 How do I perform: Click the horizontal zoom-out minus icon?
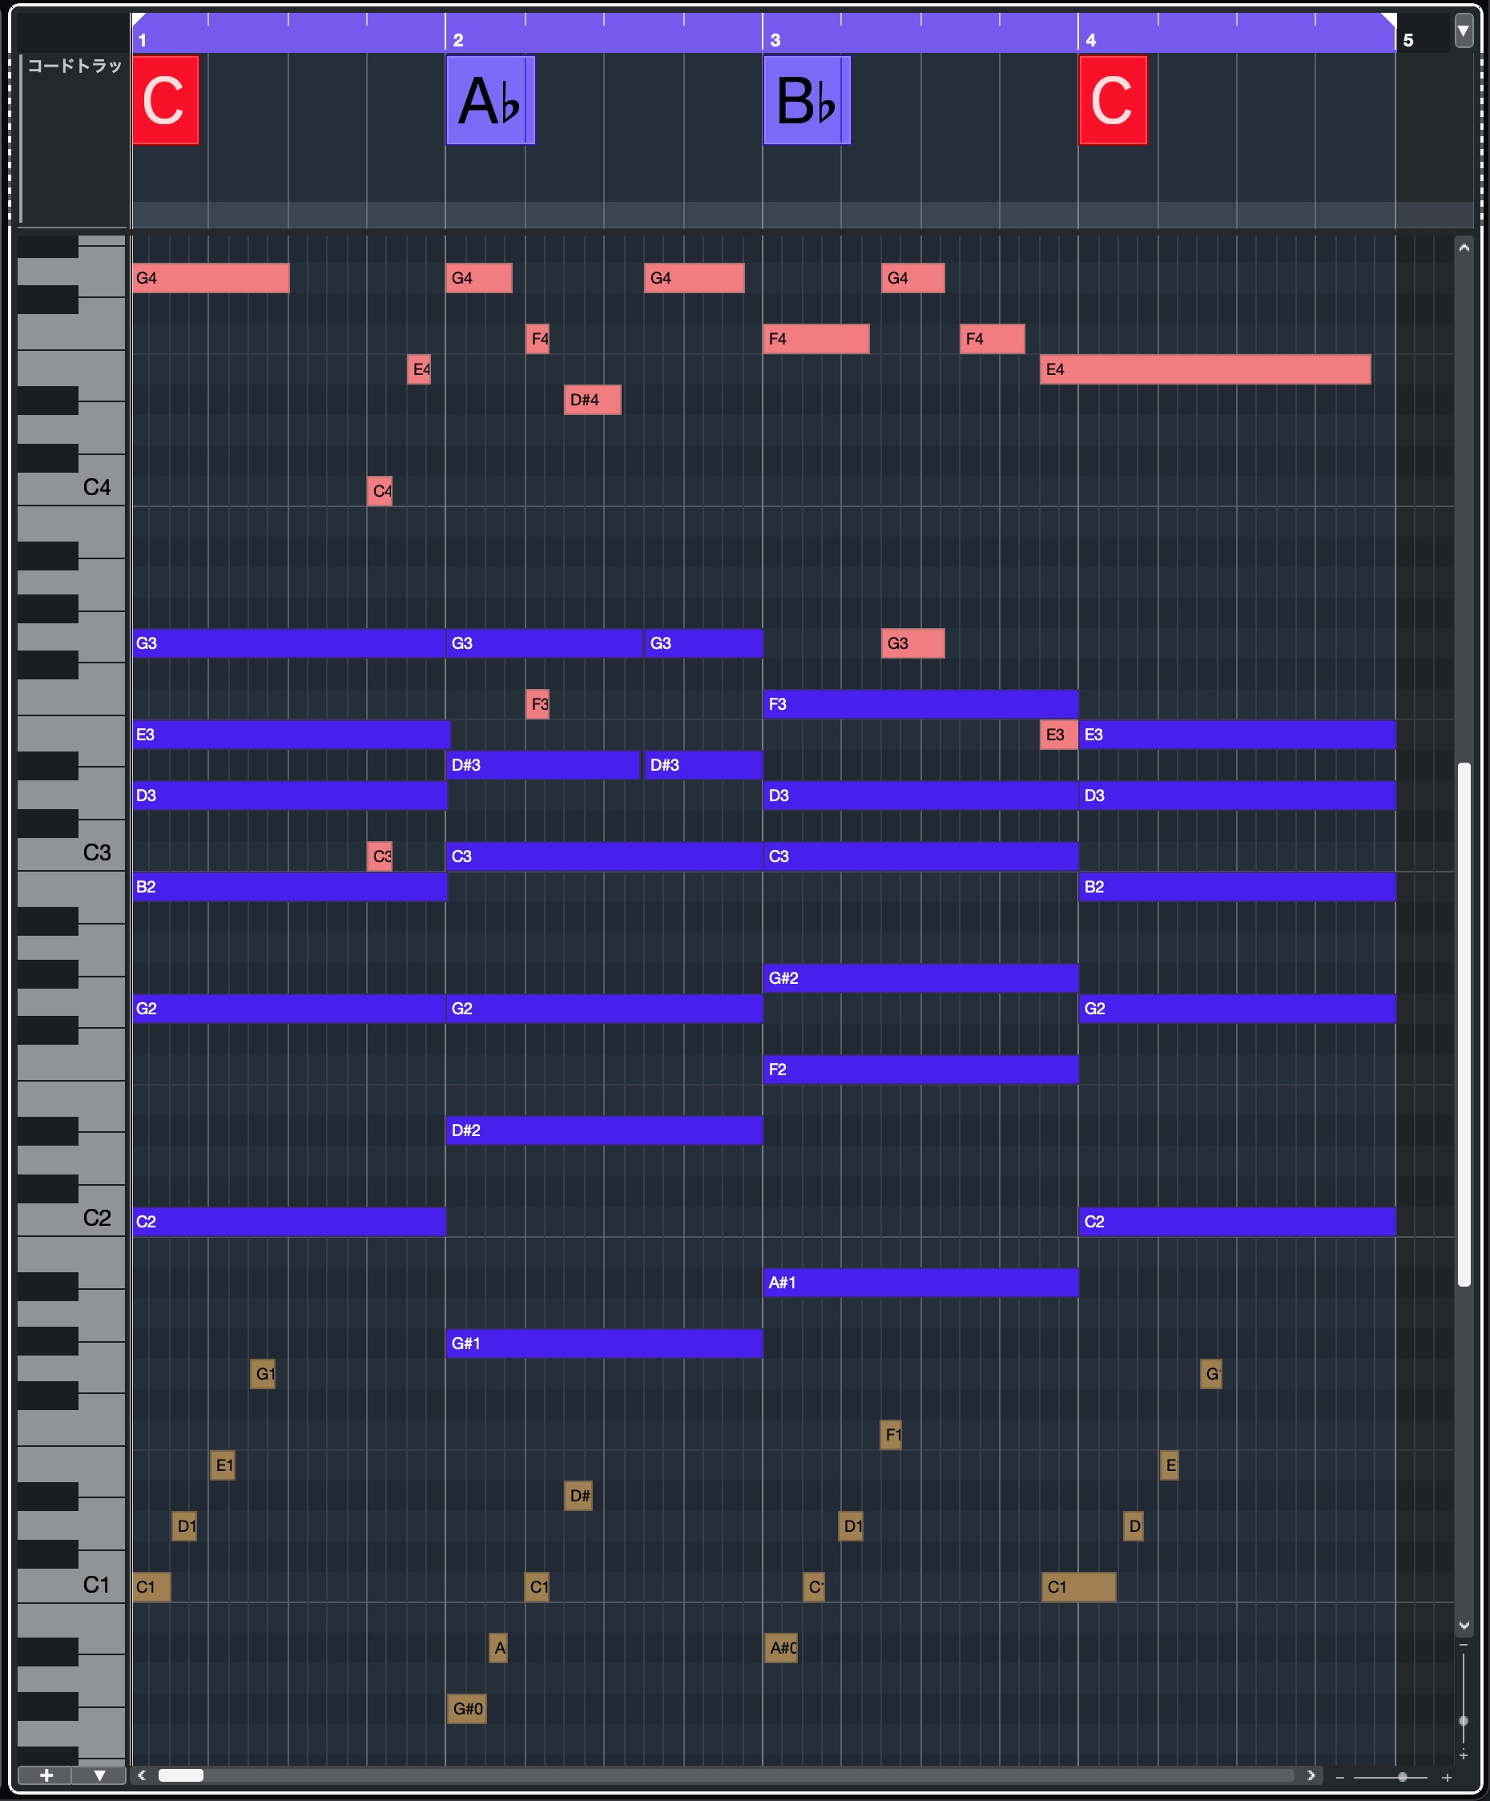point(1340,1777)
